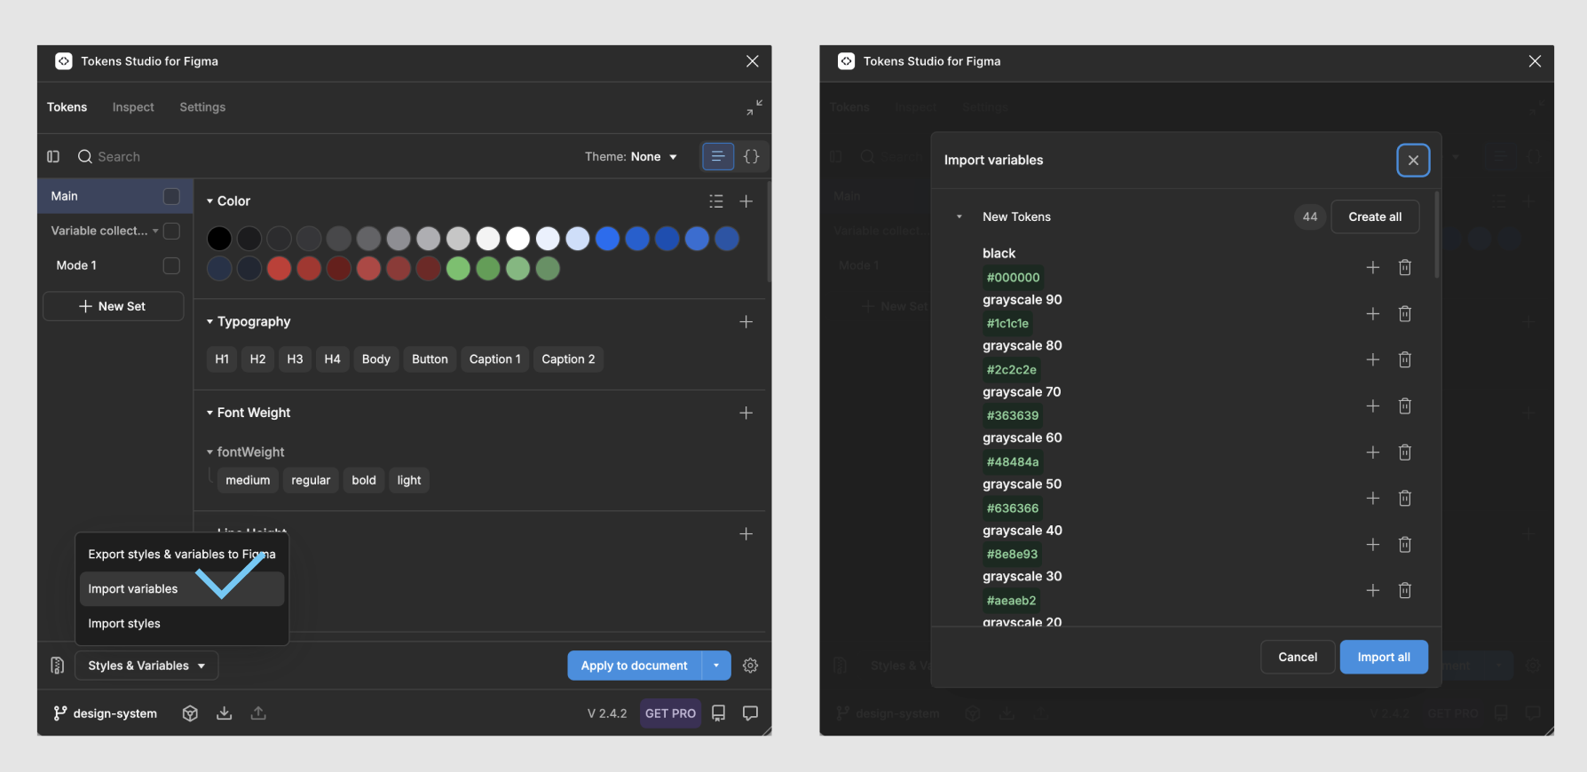
Task: Add new token in Color section
Action: click(746, 201)
